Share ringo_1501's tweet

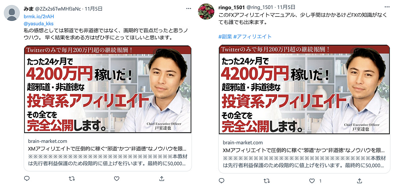[x=359, y=181]
